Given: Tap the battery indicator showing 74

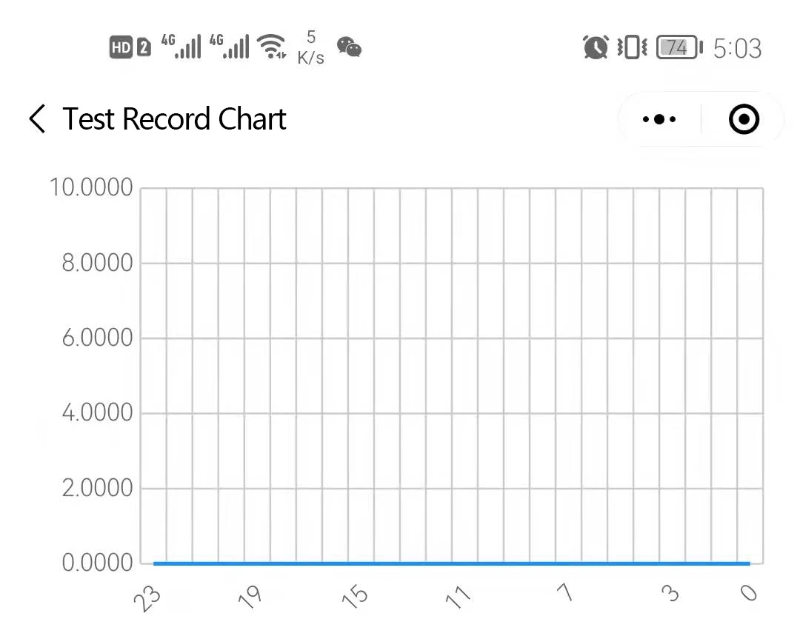Looking at the screenshot, I should (675, 47).
